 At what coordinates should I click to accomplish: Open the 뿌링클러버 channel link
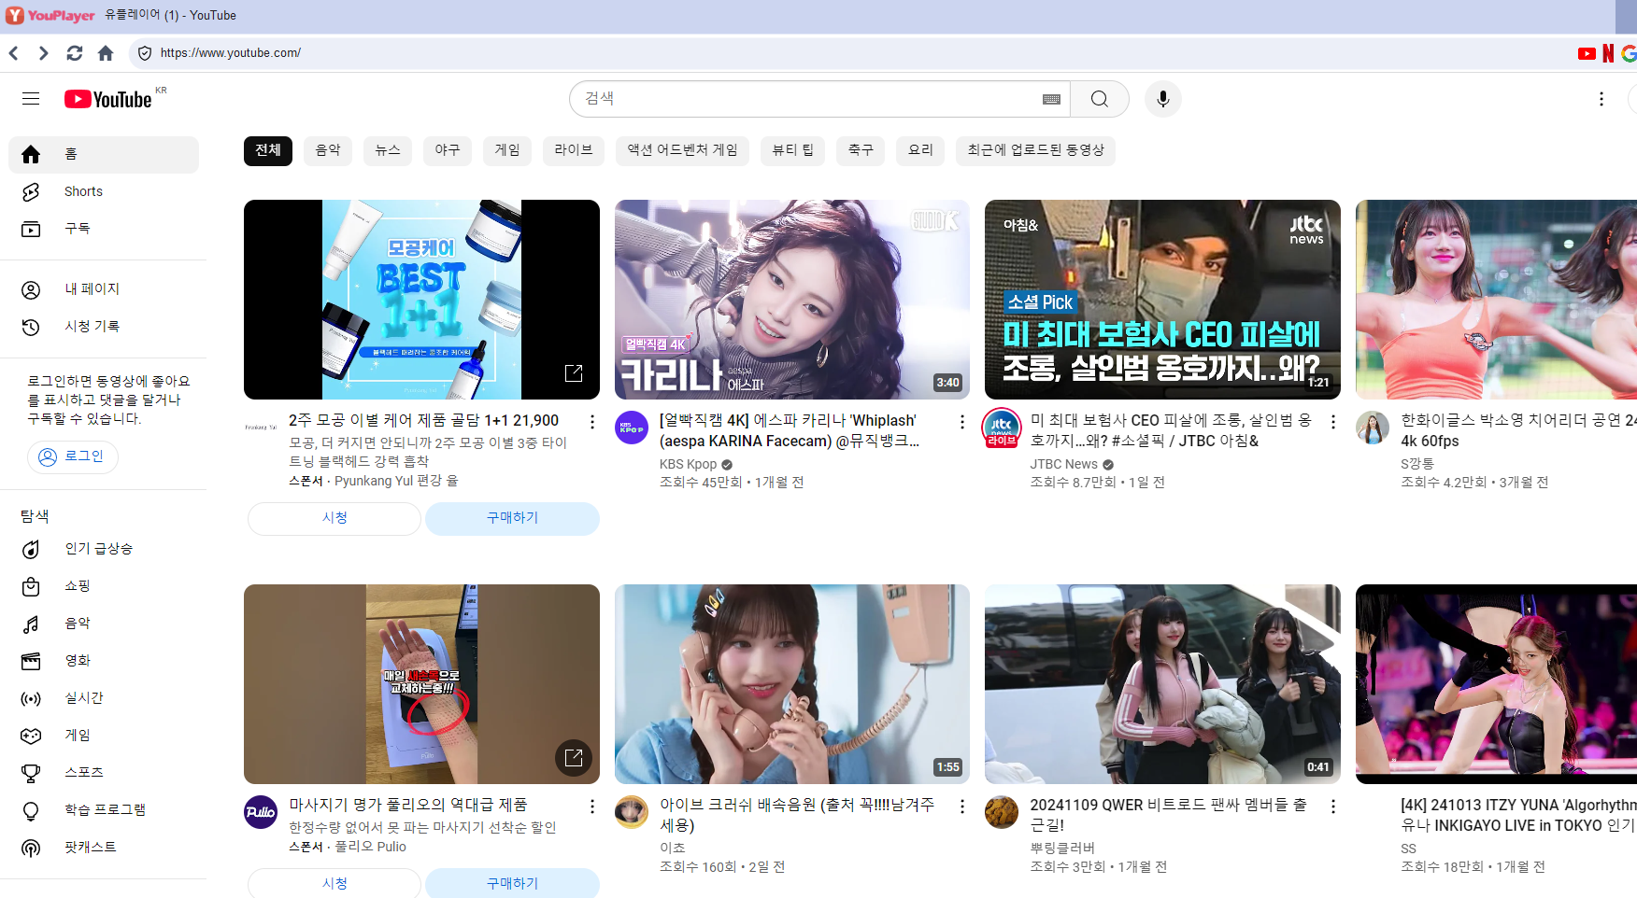coord(1062,848)
